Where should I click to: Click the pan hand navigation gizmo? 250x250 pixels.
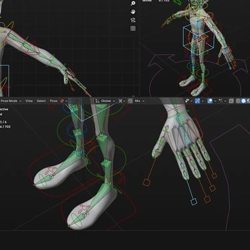(133, 11)
